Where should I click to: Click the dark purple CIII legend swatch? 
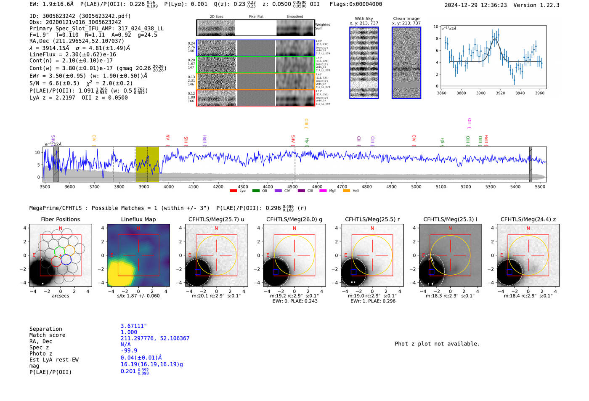coord(301,191)
